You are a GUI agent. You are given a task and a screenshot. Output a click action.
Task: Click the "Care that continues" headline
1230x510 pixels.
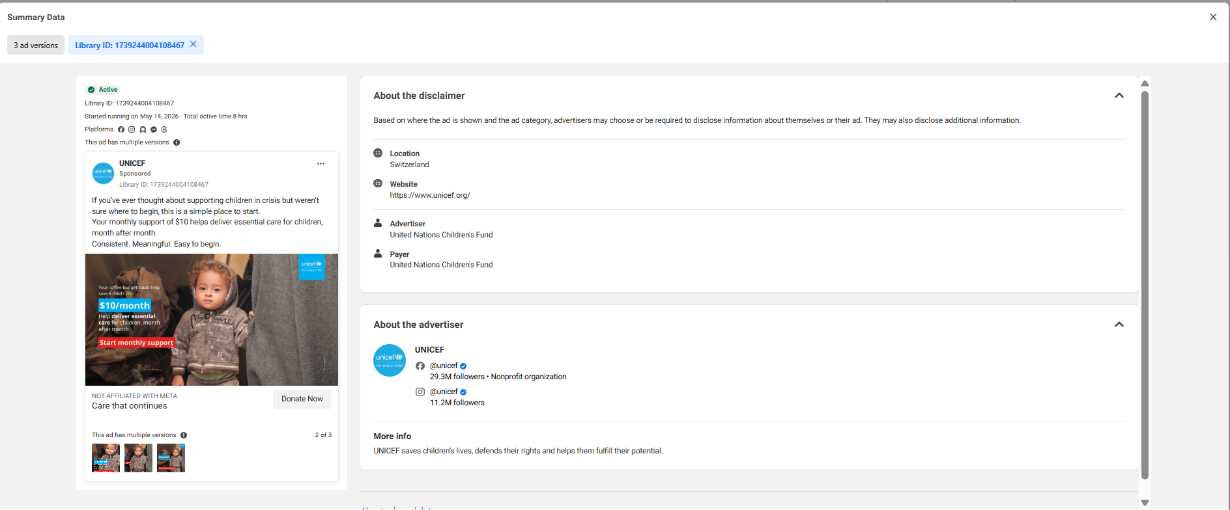pos(130,406)
